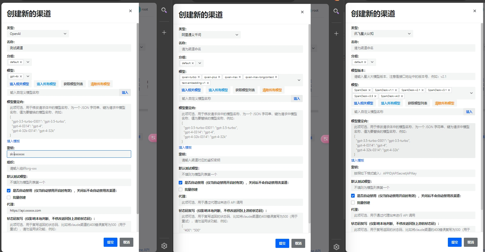Submit the OpenAI channel with 提交
This screenshot has height=252, width=485.
111,242
